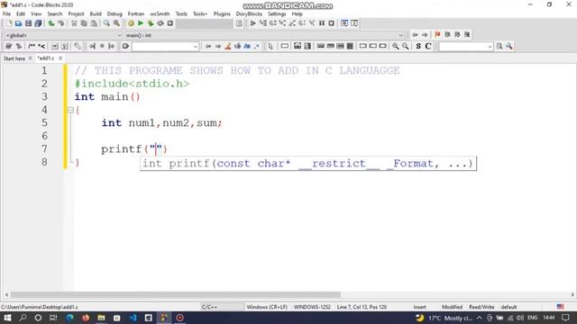Start debugger with Debug/Continue arrow
Image resolution: width=577 pixels, height=324 pixels.
tap(252, 23)
